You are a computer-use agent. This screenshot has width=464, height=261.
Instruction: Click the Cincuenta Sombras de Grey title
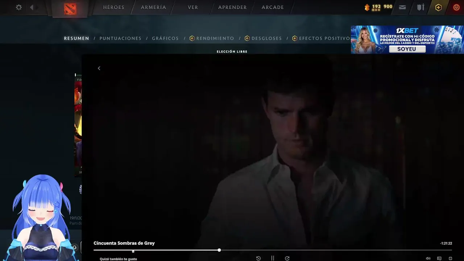[124, 243]
